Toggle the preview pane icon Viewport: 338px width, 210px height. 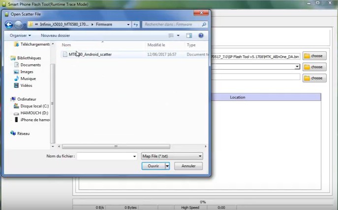pyautogui.click(x=189, y=35)
